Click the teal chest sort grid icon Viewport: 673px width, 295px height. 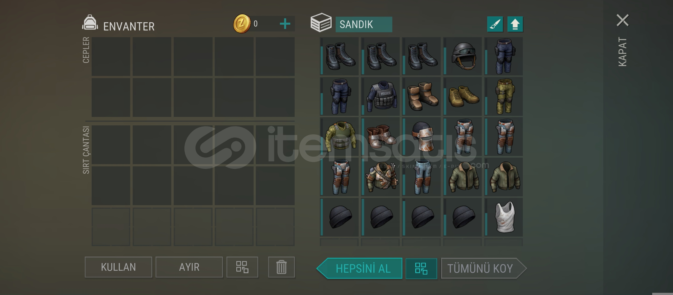coord(421,269)
